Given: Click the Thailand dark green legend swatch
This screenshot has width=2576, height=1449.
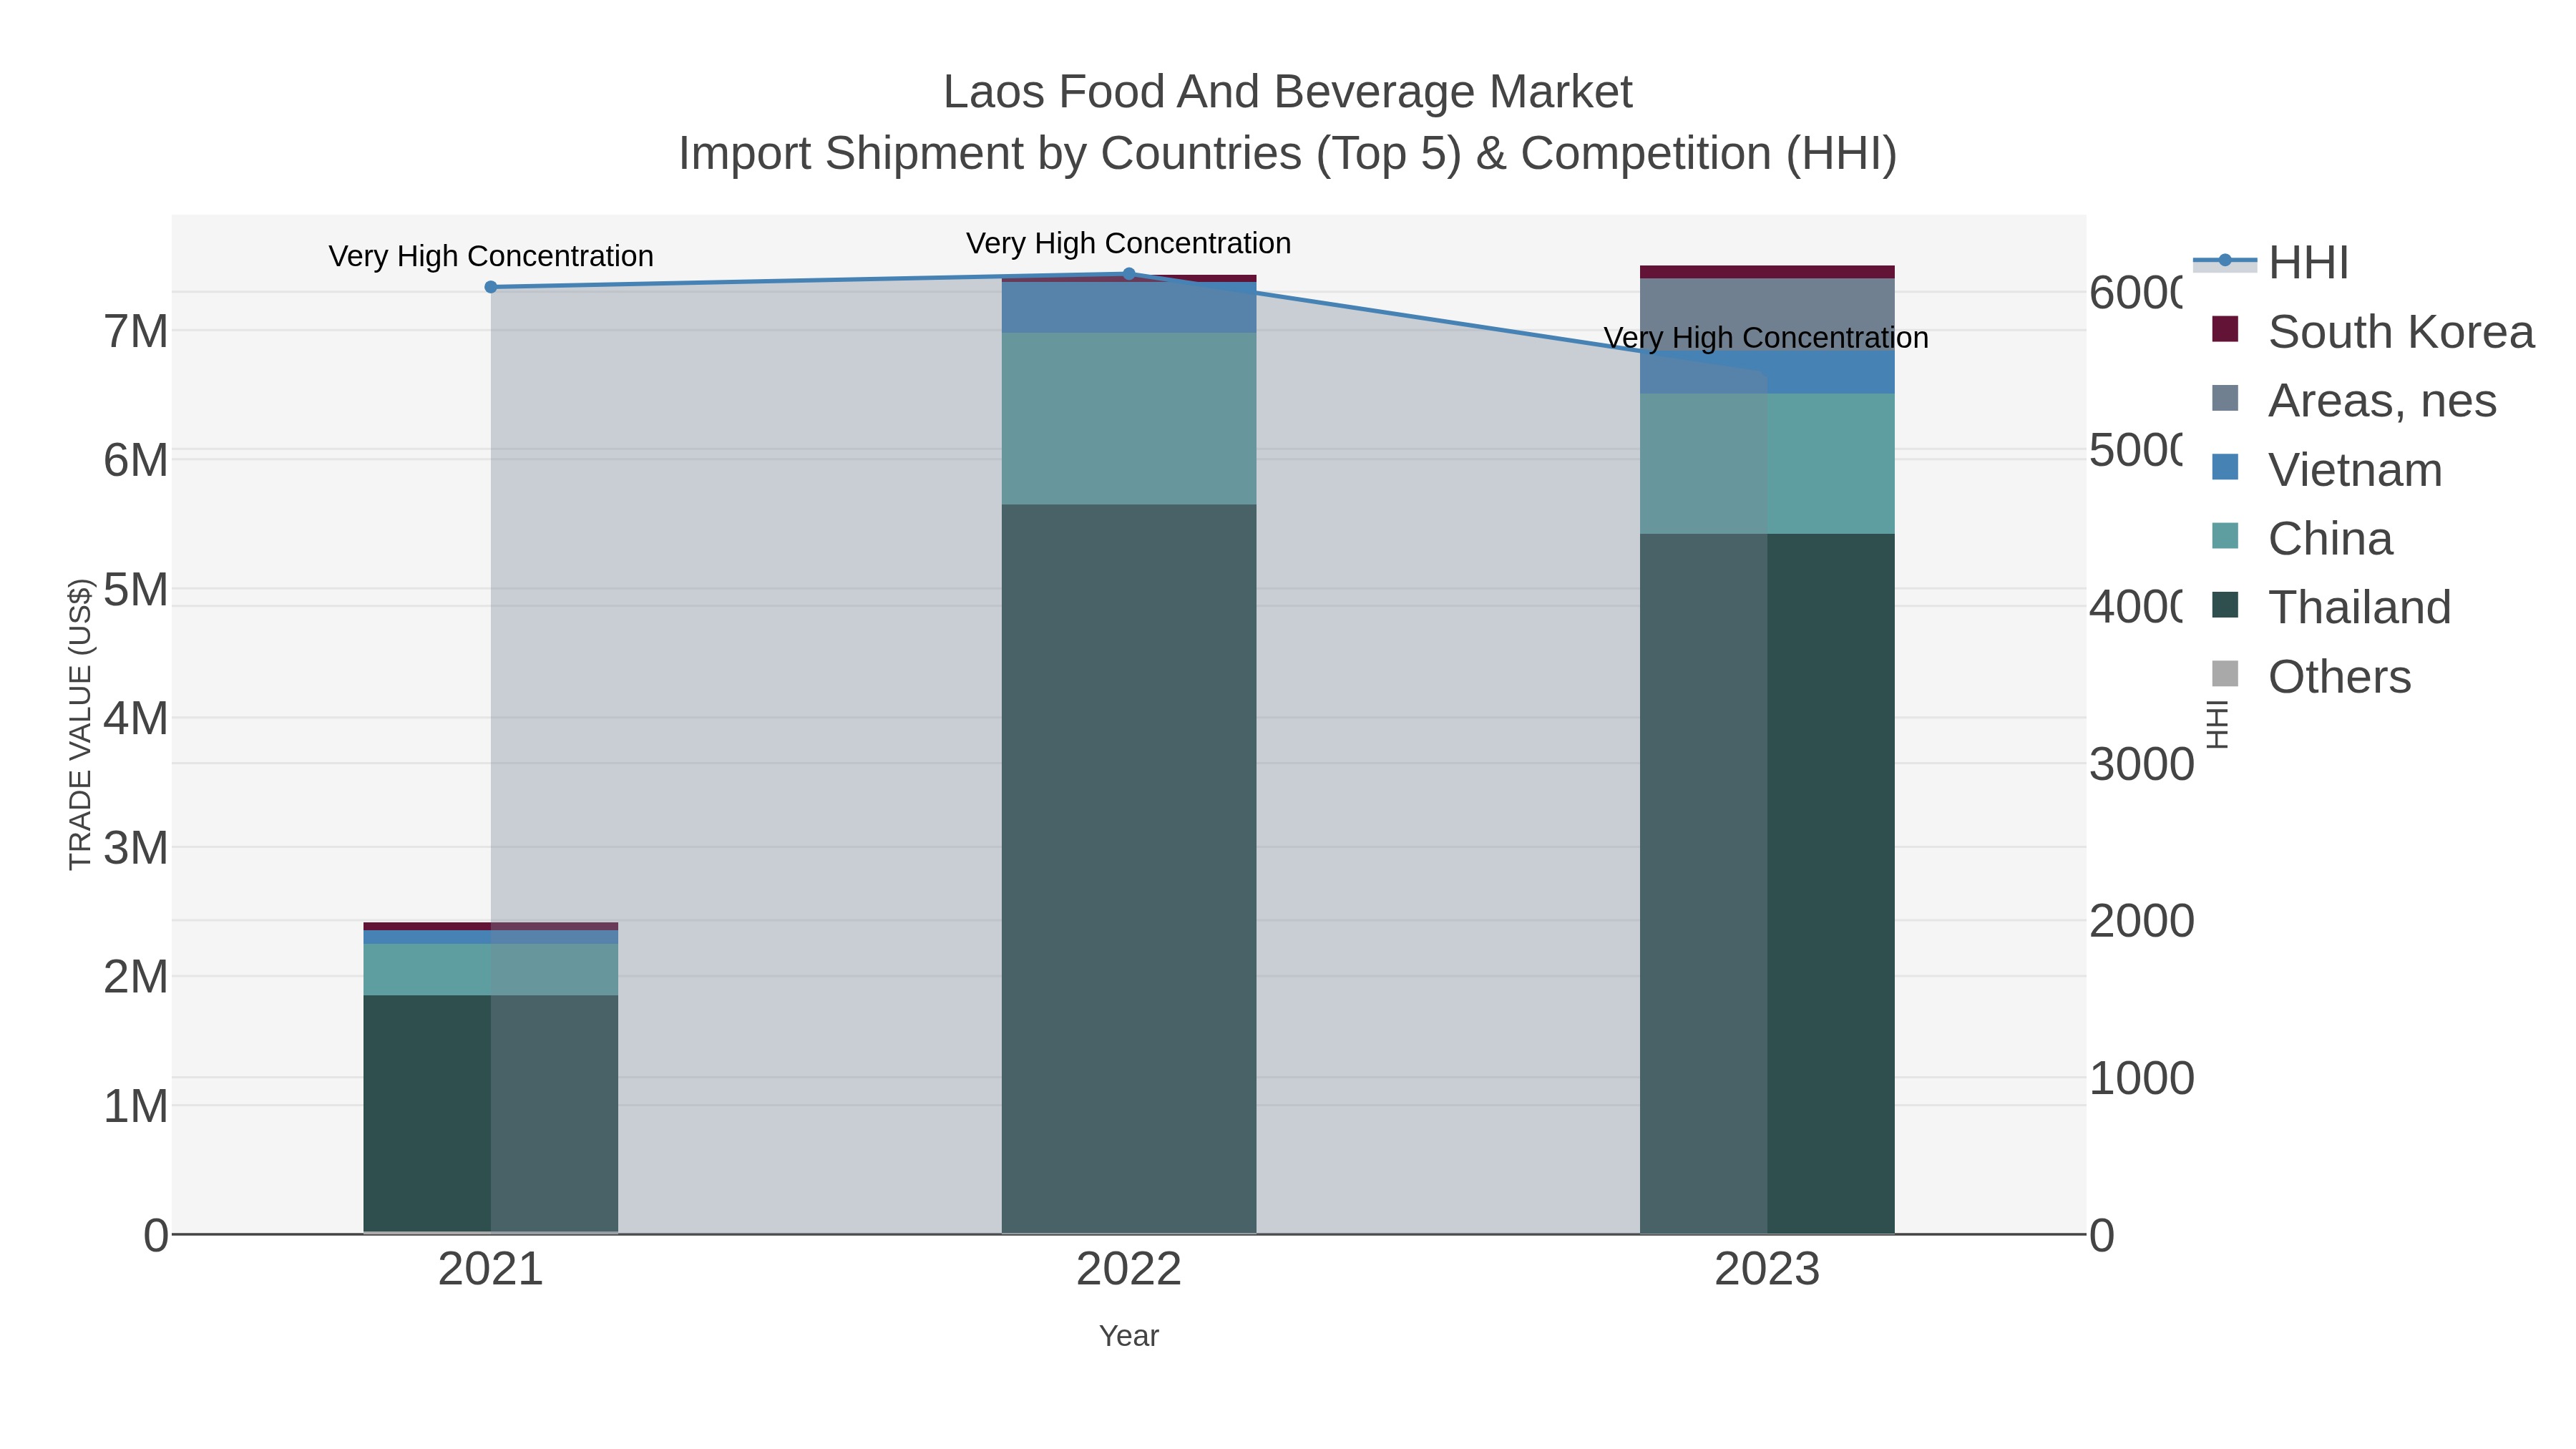Looking at the screenshot, I should click(2225, 605).
